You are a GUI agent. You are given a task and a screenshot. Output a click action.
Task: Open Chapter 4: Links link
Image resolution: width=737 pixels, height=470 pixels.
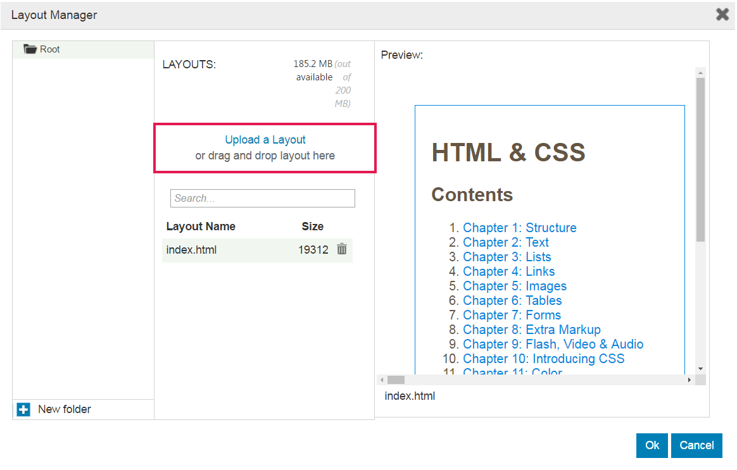tap(509, 271)
